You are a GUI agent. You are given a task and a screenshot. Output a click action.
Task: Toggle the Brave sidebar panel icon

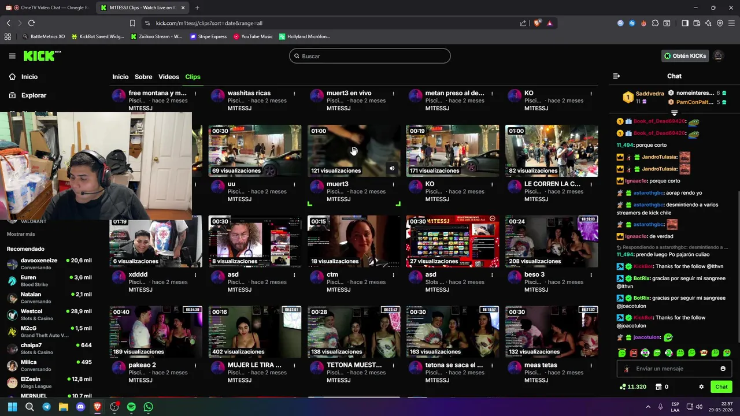coord(685,23)
